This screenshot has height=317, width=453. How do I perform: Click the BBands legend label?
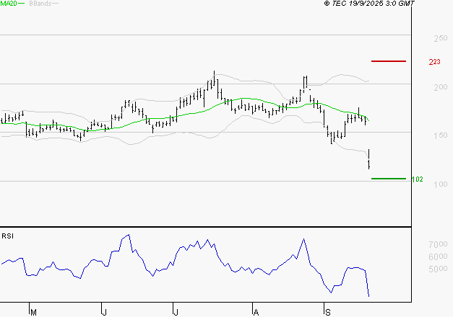(x=40, y=4)
